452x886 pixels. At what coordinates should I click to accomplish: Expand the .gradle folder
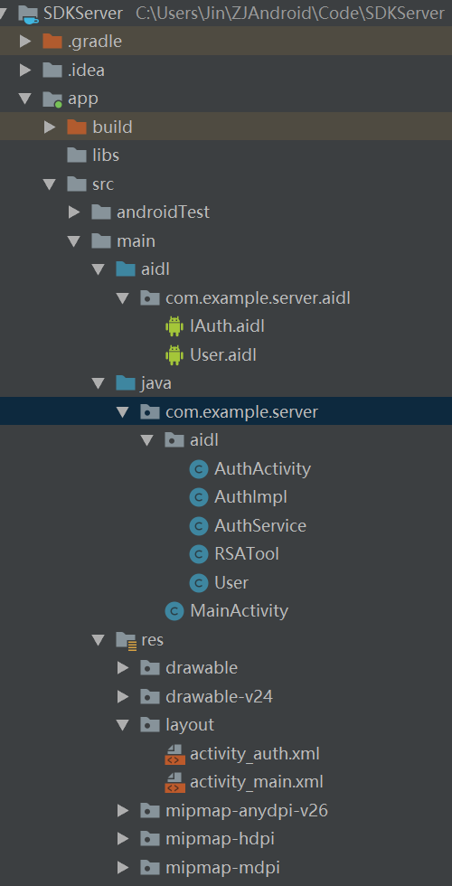(x=25, y=42)
